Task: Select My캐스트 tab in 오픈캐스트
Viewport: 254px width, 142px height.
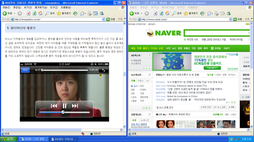Action: (x=144, y=120)
